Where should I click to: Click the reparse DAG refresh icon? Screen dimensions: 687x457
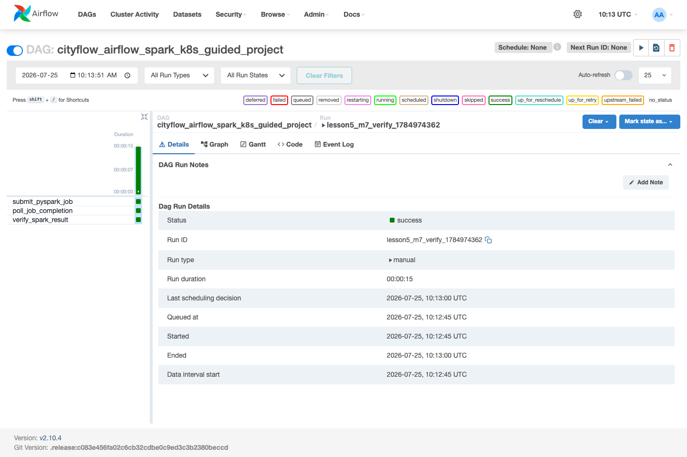click(x=656, y=48)
